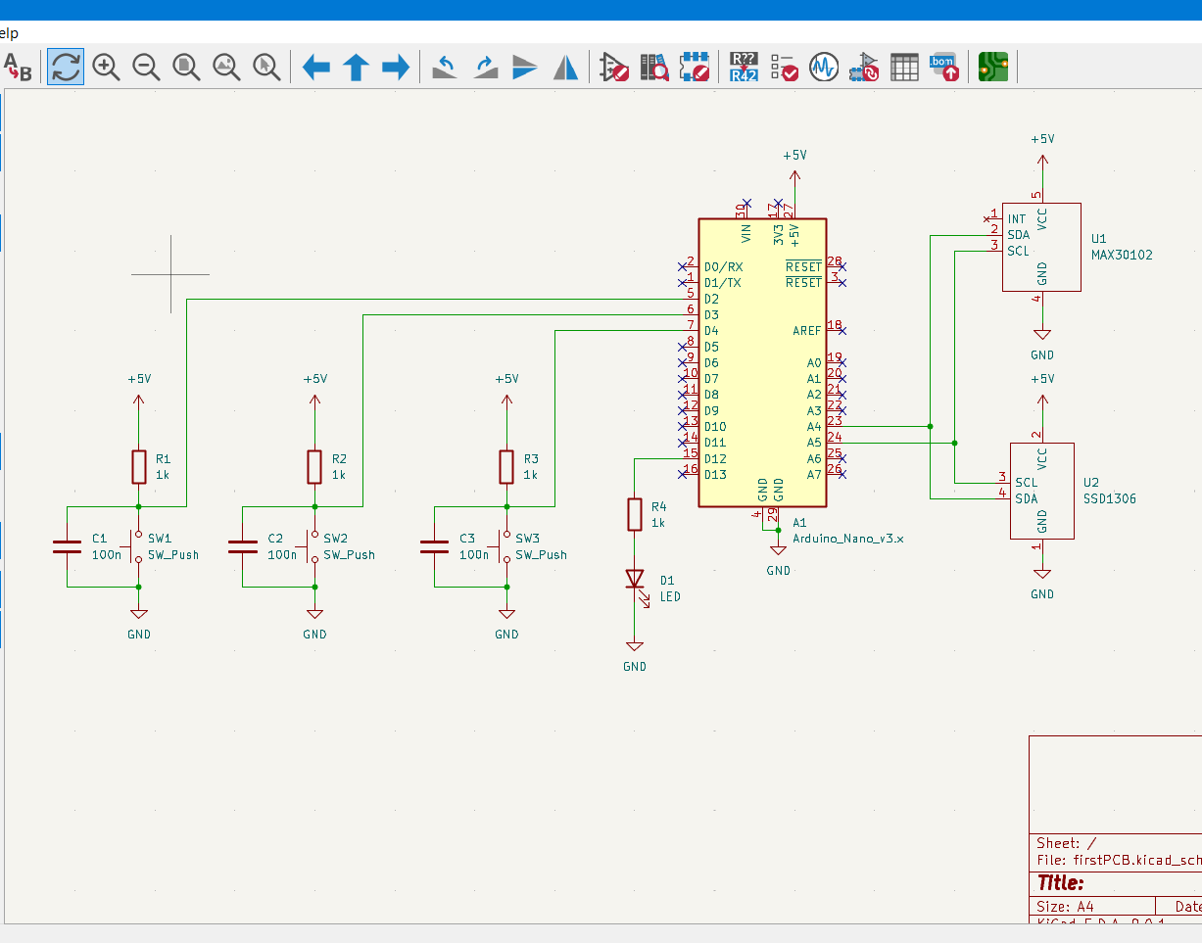The height and width of the screenshot is (943, 1202).
Task: Click the 'File: firstPCB.kicad_sch' title block text
Action: click(x=1119, y=861)
